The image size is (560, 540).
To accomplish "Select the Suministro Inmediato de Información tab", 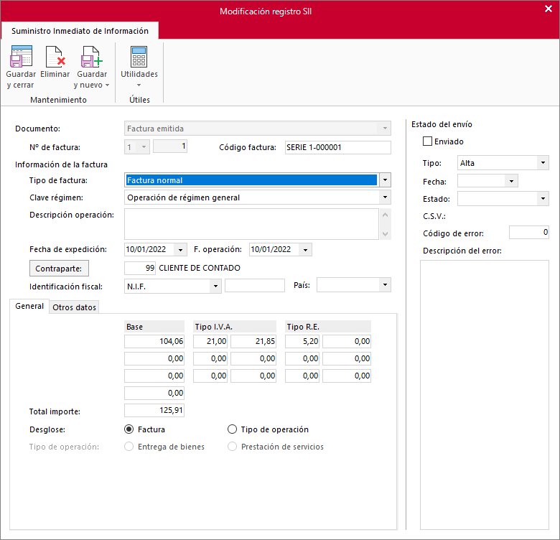I will point(80,31).
